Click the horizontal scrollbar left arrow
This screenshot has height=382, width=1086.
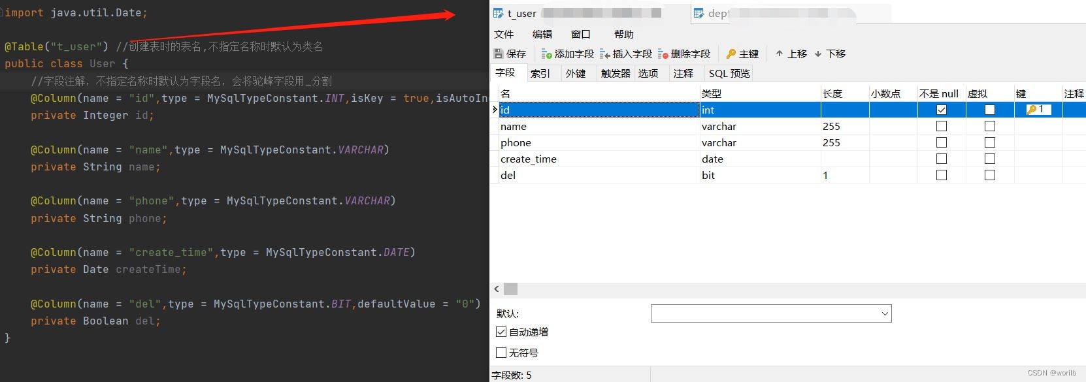tap(497, 289)
